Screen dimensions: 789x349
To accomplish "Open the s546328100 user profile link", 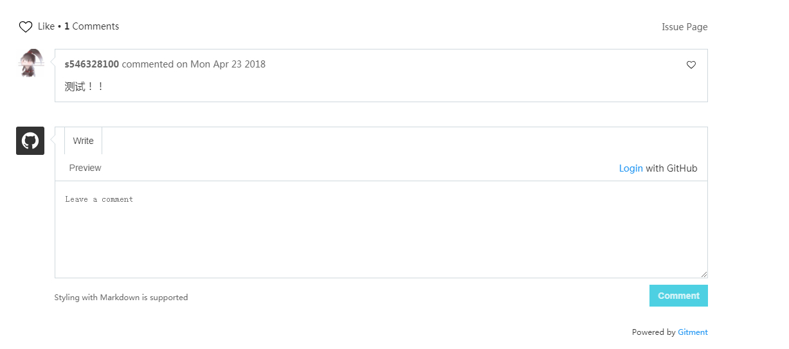I will pyautogui.click(x=91, y=64).
